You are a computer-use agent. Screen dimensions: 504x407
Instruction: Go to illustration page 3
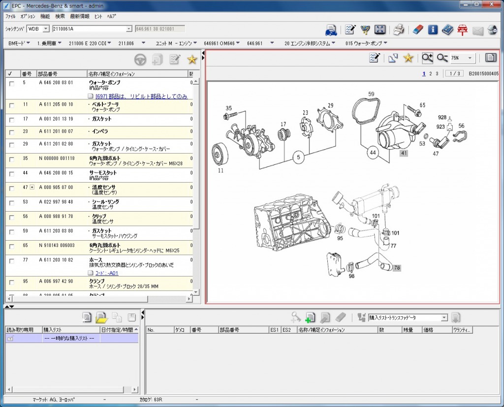pos(437,74)
